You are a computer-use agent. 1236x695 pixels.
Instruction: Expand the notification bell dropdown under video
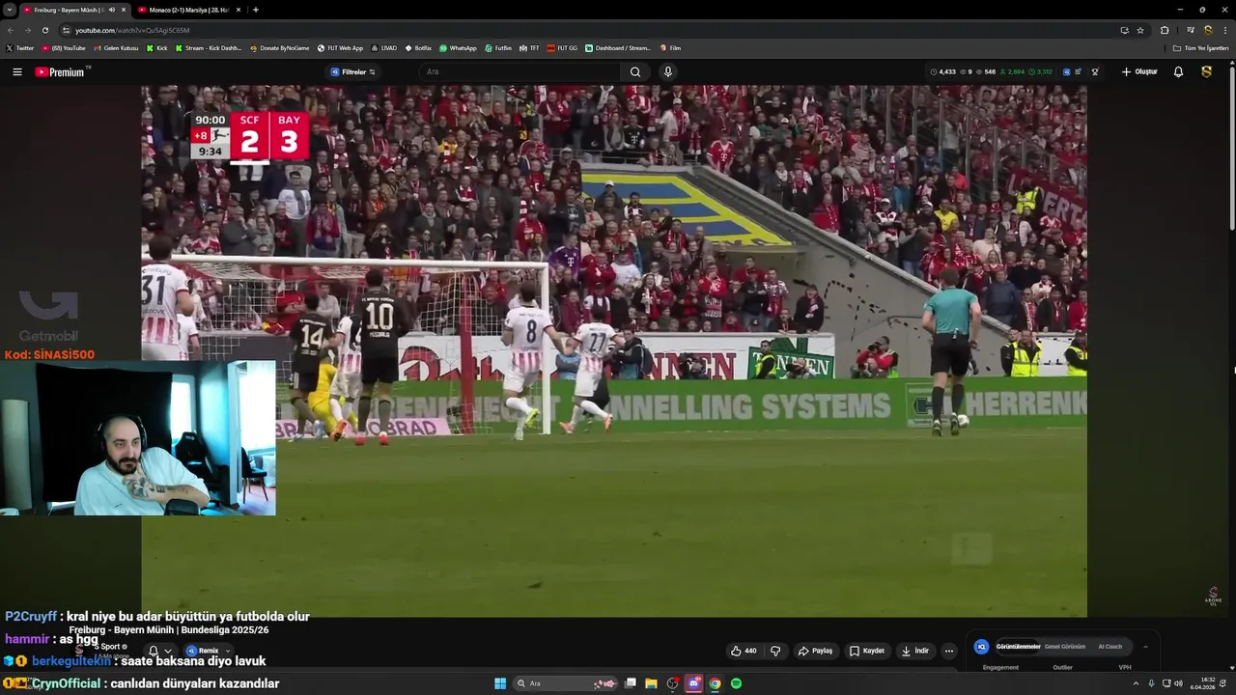[159, 652]
